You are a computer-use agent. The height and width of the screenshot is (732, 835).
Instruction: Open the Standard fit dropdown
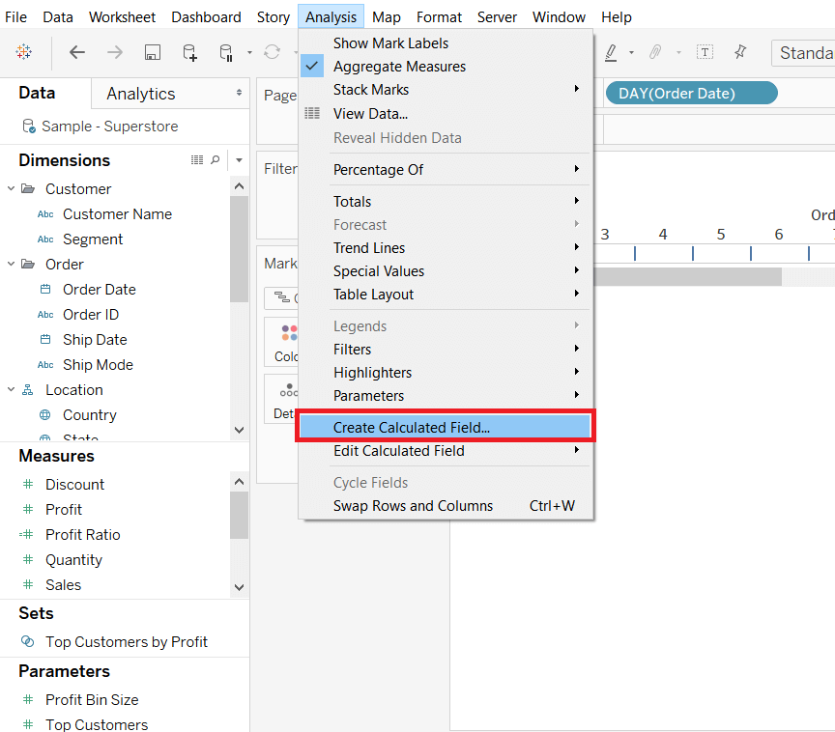point(803,53)
